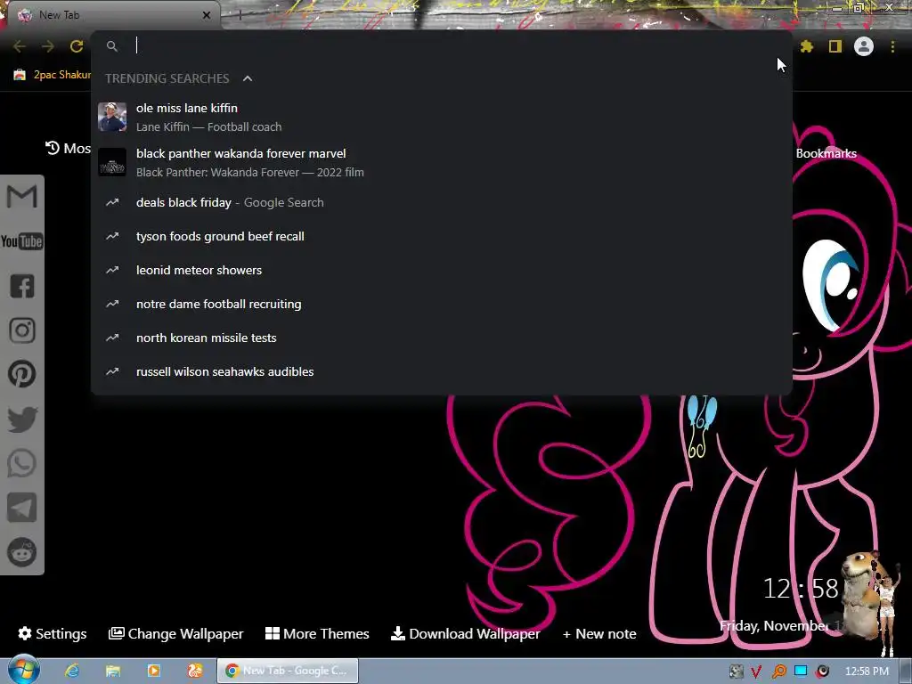
Task: Open the Most Visited history link
Action: (68, 149)
